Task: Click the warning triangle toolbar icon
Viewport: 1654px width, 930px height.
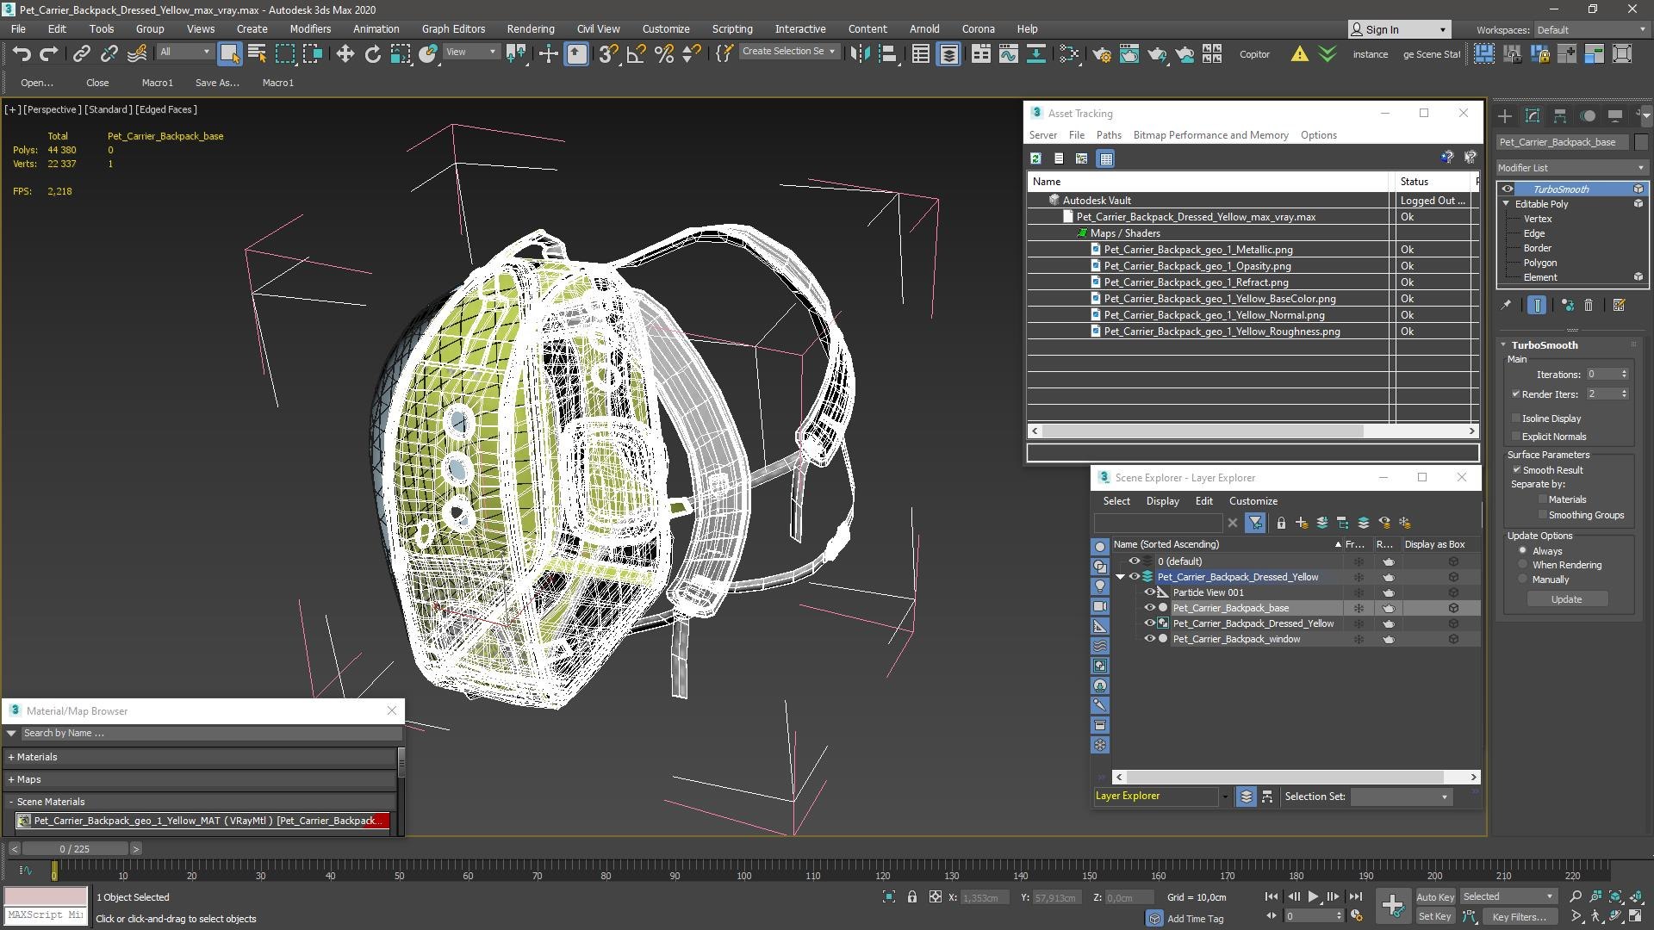Action: coord(1299,53)
